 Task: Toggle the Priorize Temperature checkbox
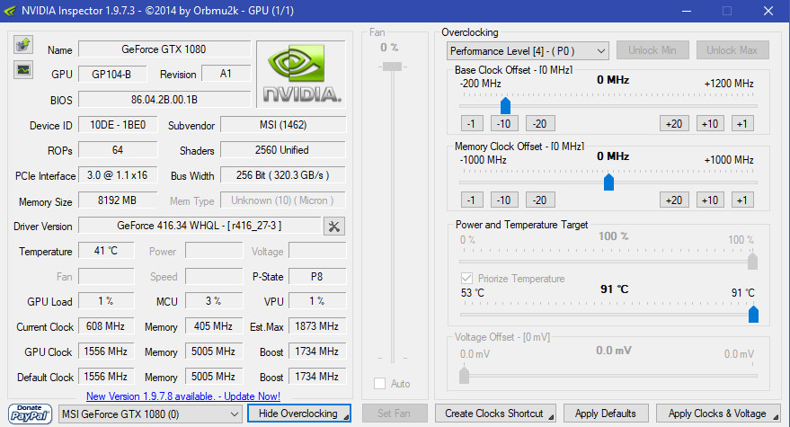(466, 279)
